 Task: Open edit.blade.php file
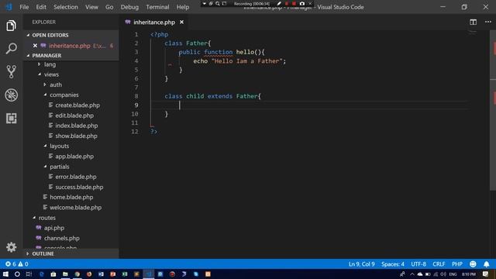[x=74, y=115]
